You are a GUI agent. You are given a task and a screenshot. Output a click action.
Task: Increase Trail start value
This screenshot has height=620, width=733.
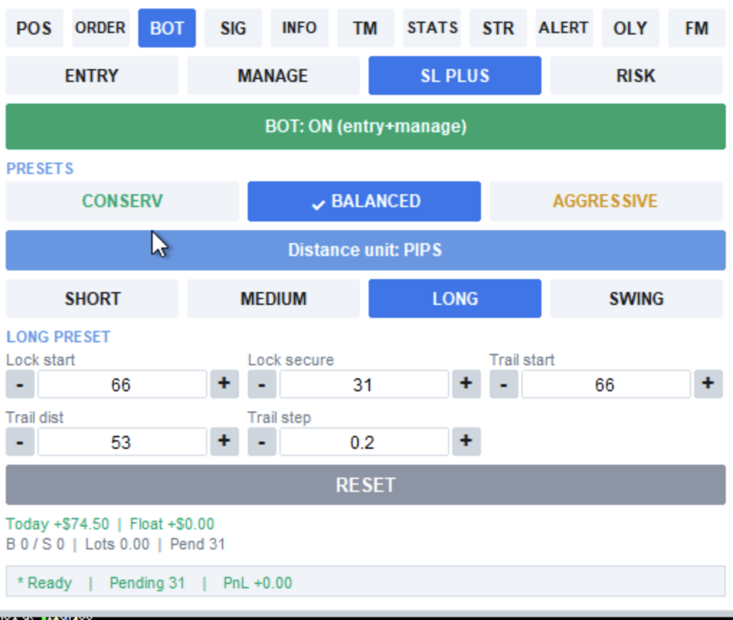click(x=709, y=384)
